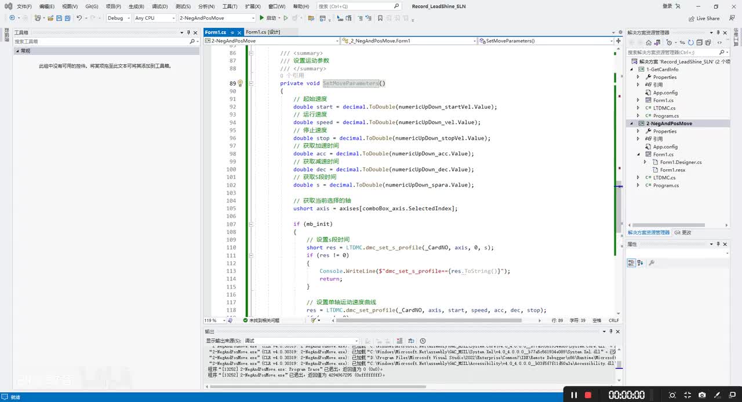Open the 调试(D) menu
This screenshot has width=742, height=402.
(x=159, y=6)
